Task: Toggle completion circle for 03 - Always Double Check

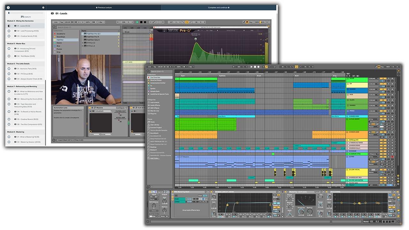Action: (9, 79)
